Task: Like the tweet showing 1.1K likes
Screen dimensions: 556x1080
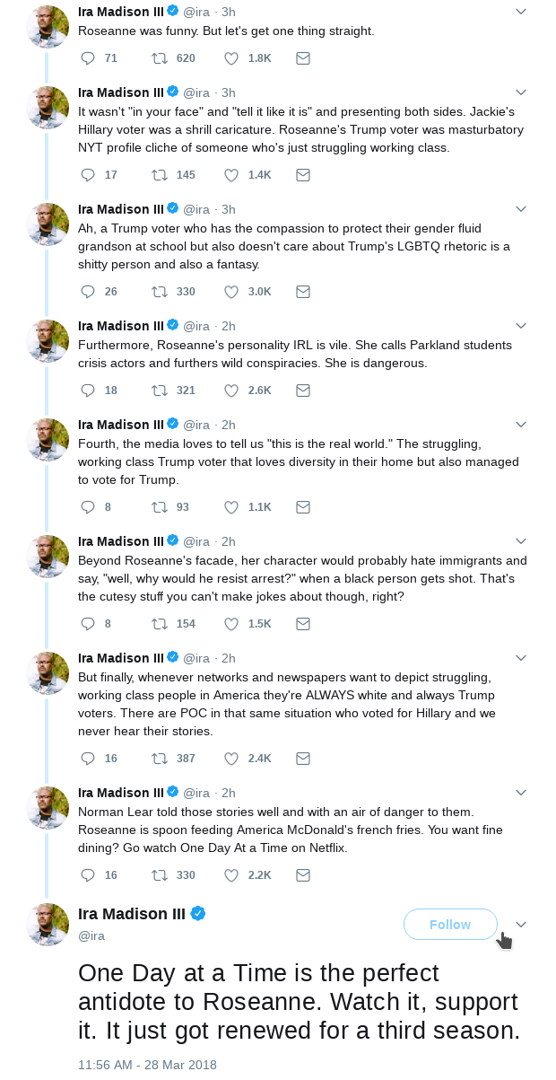Action: pyautogui.click(x=231, y=507)
